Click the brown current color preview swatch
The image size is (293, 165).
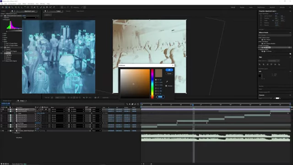tap(158, 73)
